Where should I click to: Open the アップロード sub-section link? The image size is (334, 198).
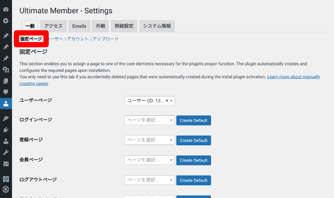pyautogui.click(x=105, y=39)
